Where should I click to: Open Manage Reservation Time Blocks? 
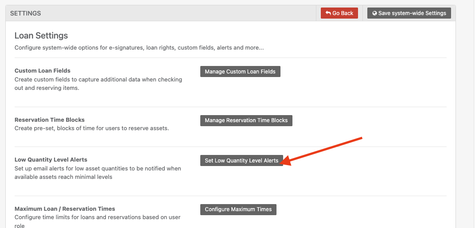246,120
